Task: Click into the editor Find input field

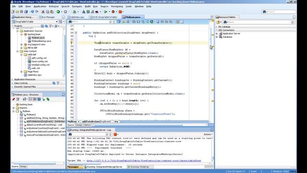Action: tap(91, 22)
